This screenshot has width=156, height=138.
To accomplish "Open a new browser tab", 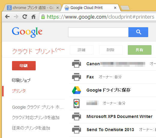I will pos(125,8).
